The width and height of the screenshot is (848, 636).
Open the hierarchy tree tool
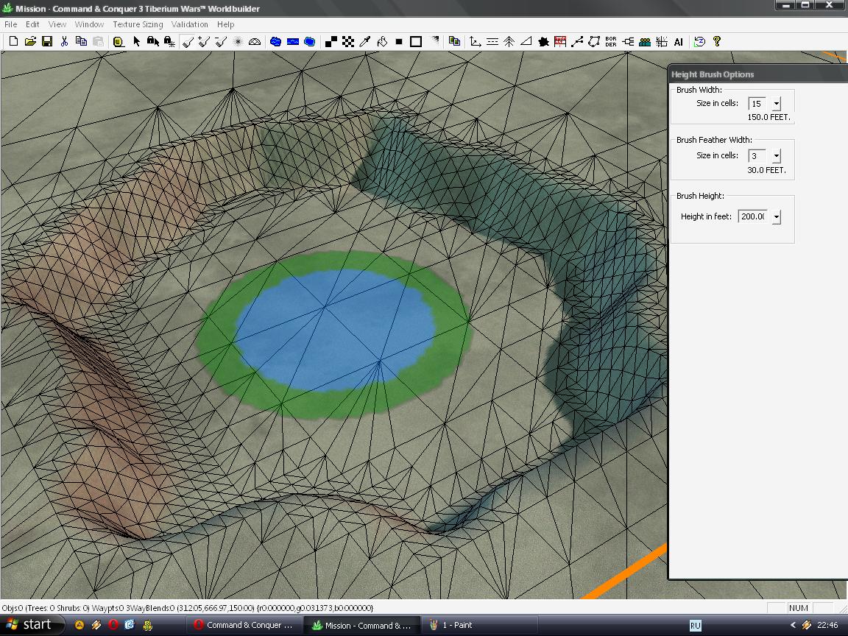point(628,42)
